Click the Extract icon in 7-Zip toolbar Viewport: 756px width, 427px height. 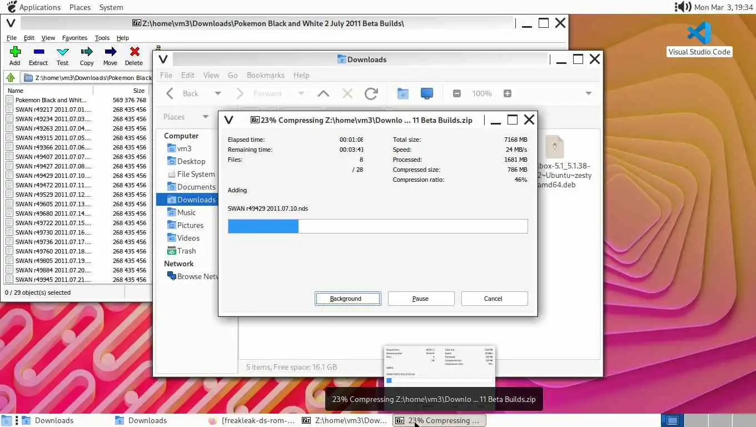tap(38, 52)
